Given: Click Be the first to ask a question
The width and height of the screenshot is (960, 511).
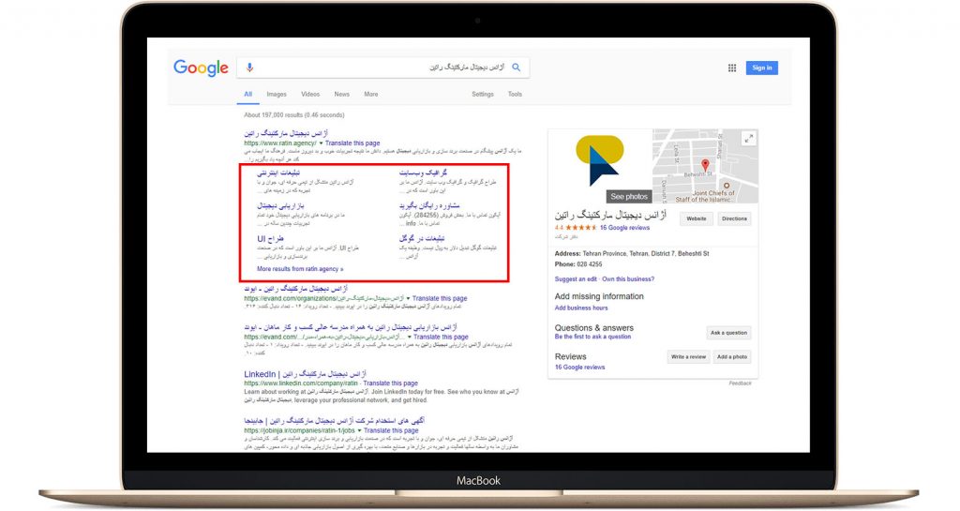Looking at the screenshot, I should (592, 337).
